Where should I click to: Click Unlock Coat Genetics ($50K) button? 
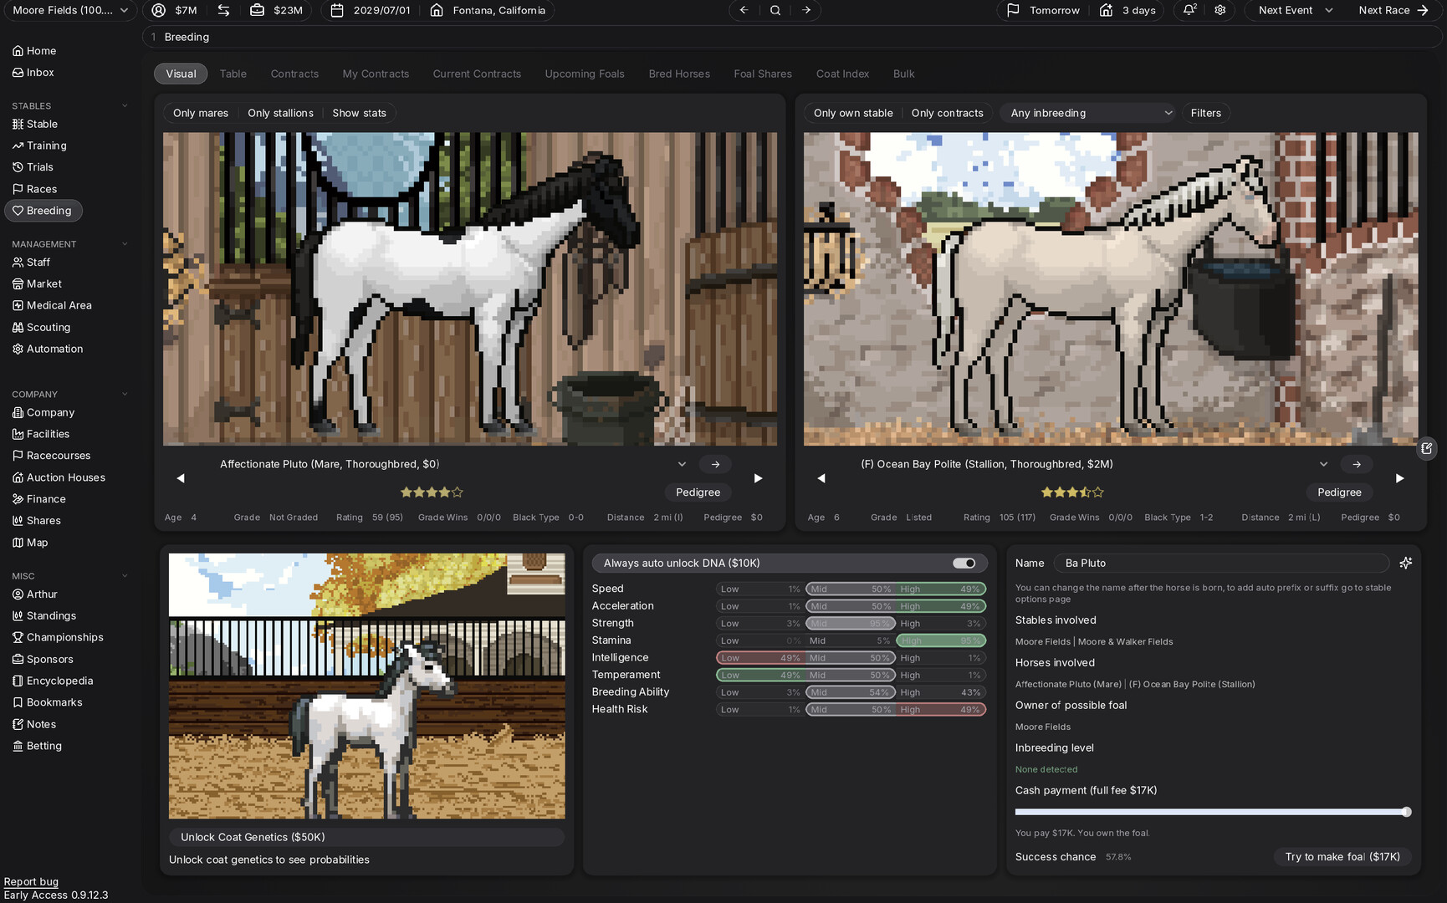[366, 837]
